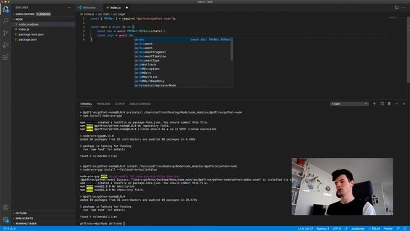Split the editor to the right
The height and width of the screenshot is (231, 410).
click(x=397, y=8)
